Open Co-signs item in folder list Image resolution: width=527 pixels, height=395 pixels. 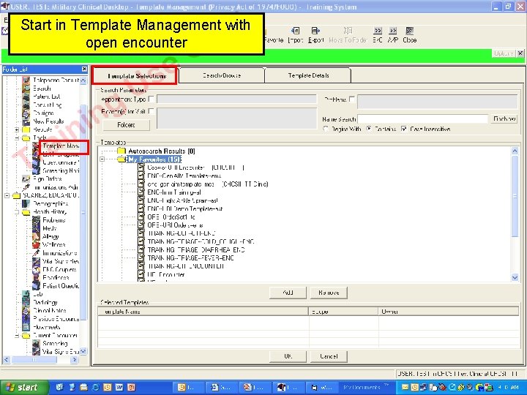(43, 113)
